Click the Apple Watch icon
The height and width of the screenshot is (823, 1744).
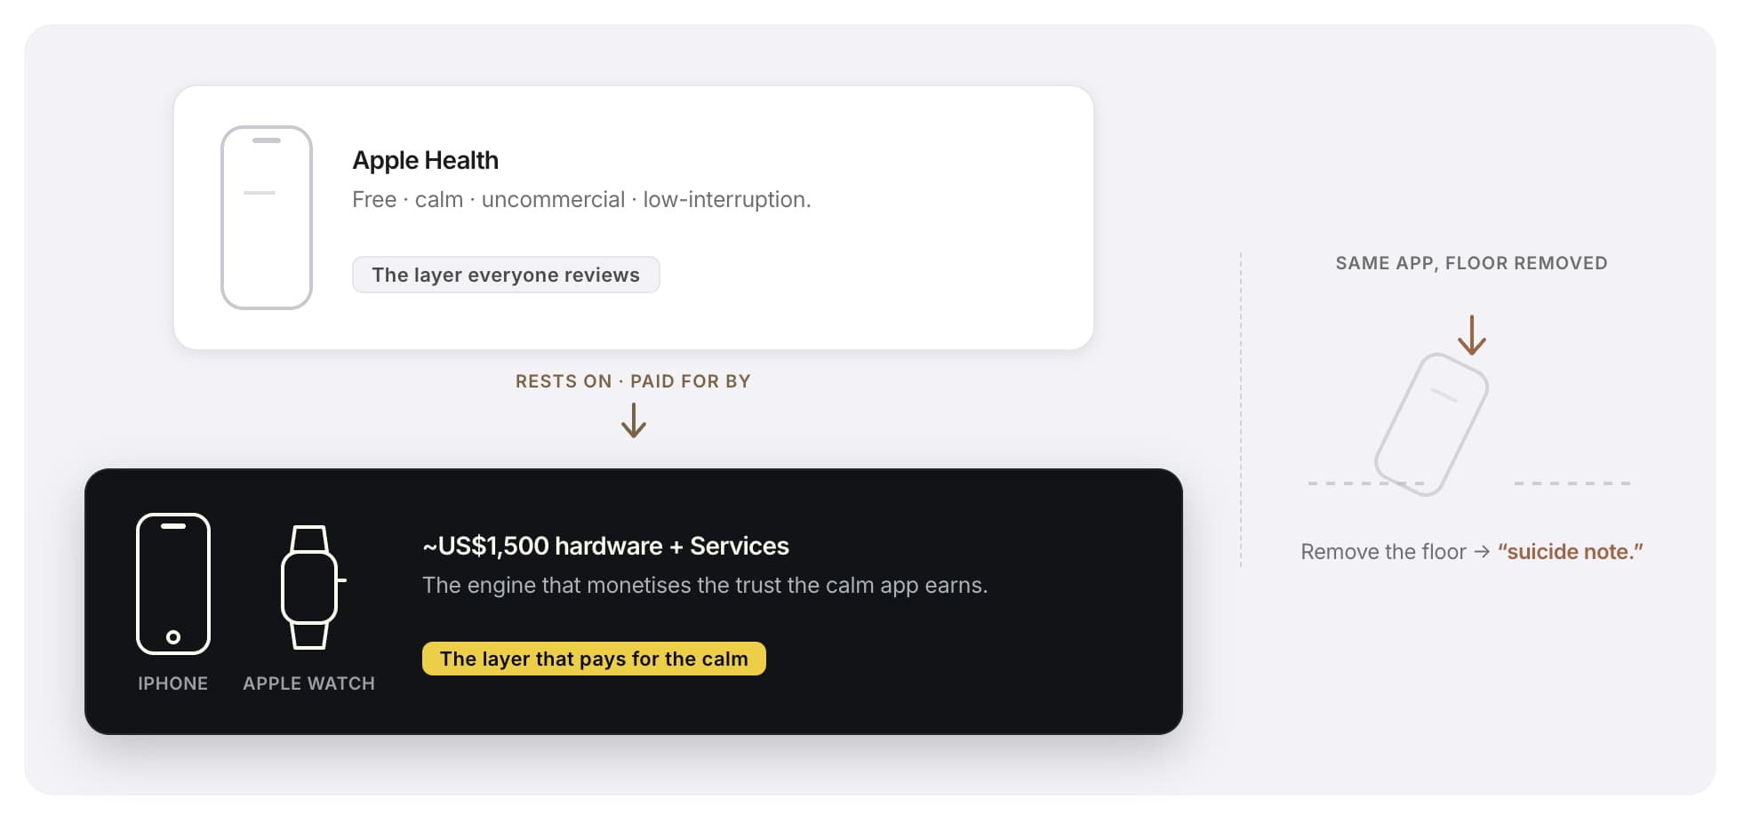(313, 587)
